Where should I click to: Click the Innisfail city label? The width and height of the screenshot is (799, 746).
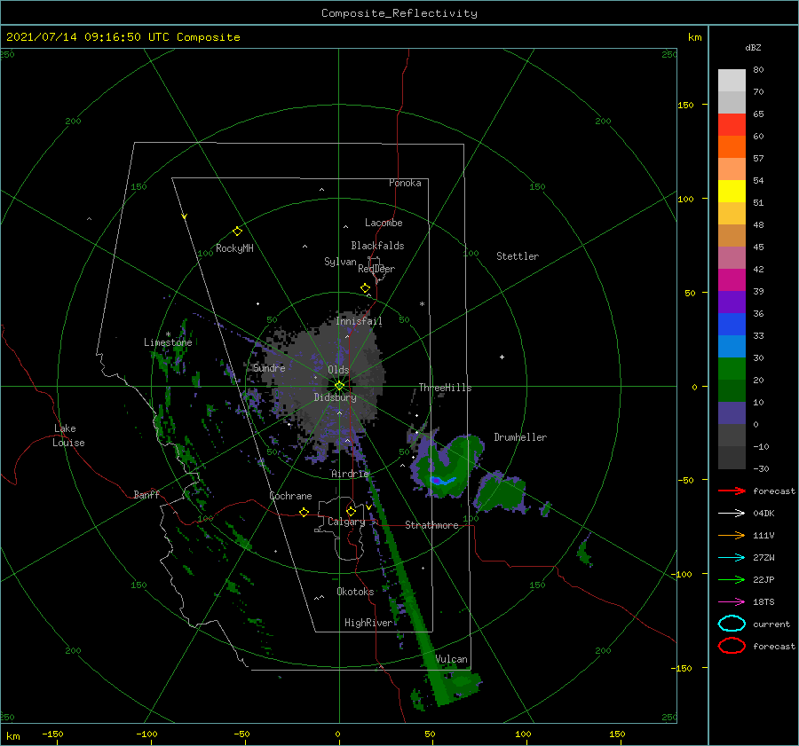[359, 321]
